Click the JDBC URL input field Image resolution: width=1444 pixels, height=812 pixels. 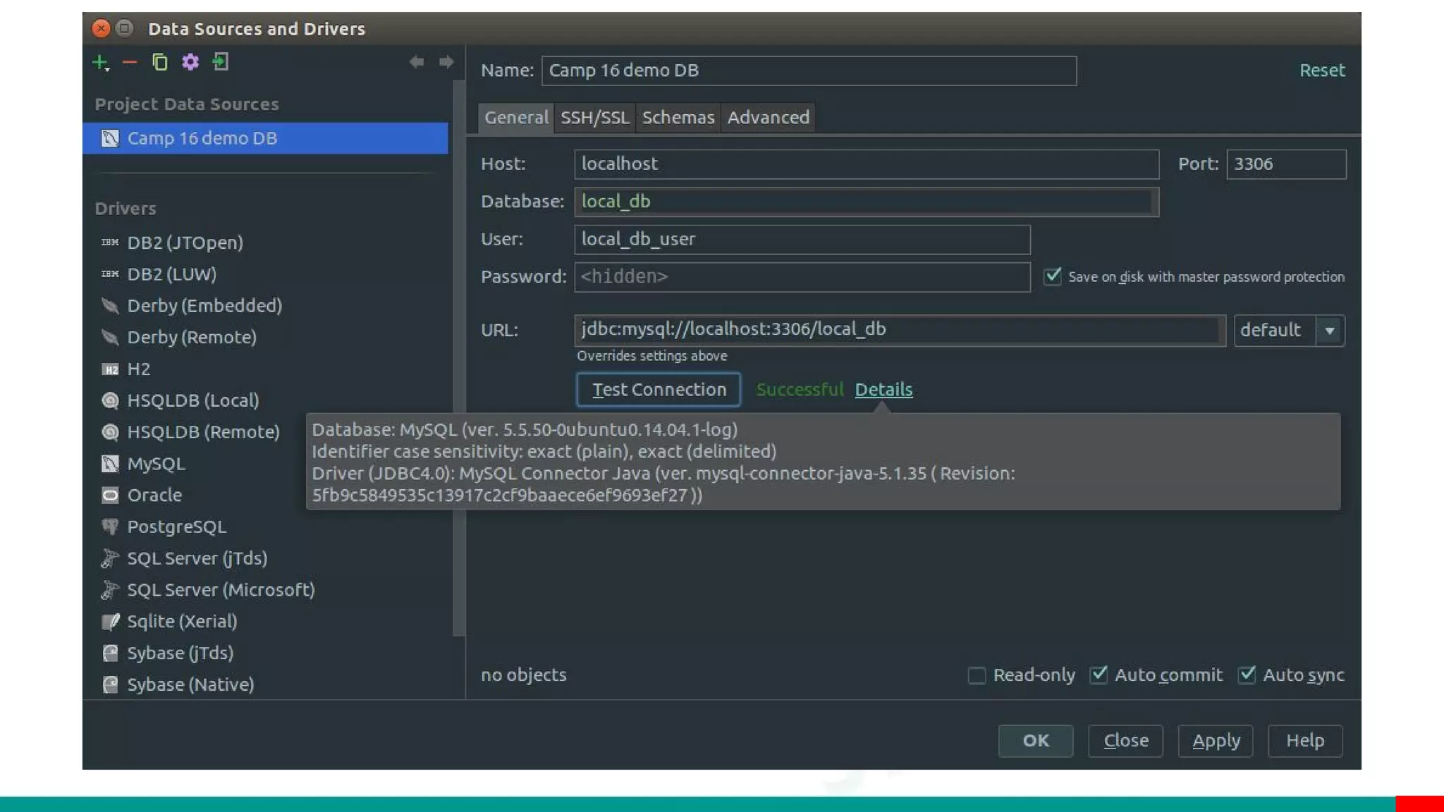900,330
